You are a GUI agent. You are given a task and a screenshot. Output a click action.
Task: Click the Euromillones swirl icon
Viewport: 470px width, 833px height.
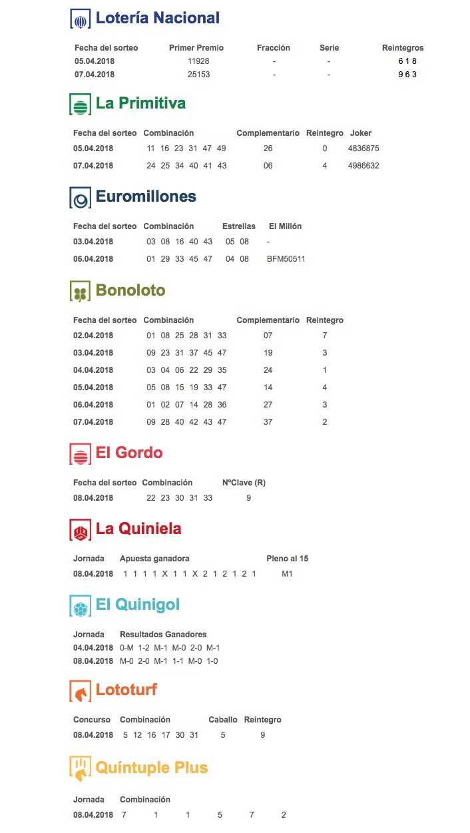click(x=81, y=198)
